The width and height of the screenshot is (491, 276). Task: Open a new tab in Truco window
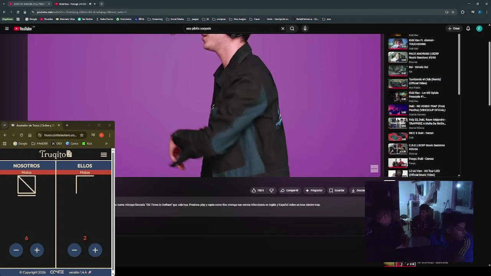click(x=67, y=125)
